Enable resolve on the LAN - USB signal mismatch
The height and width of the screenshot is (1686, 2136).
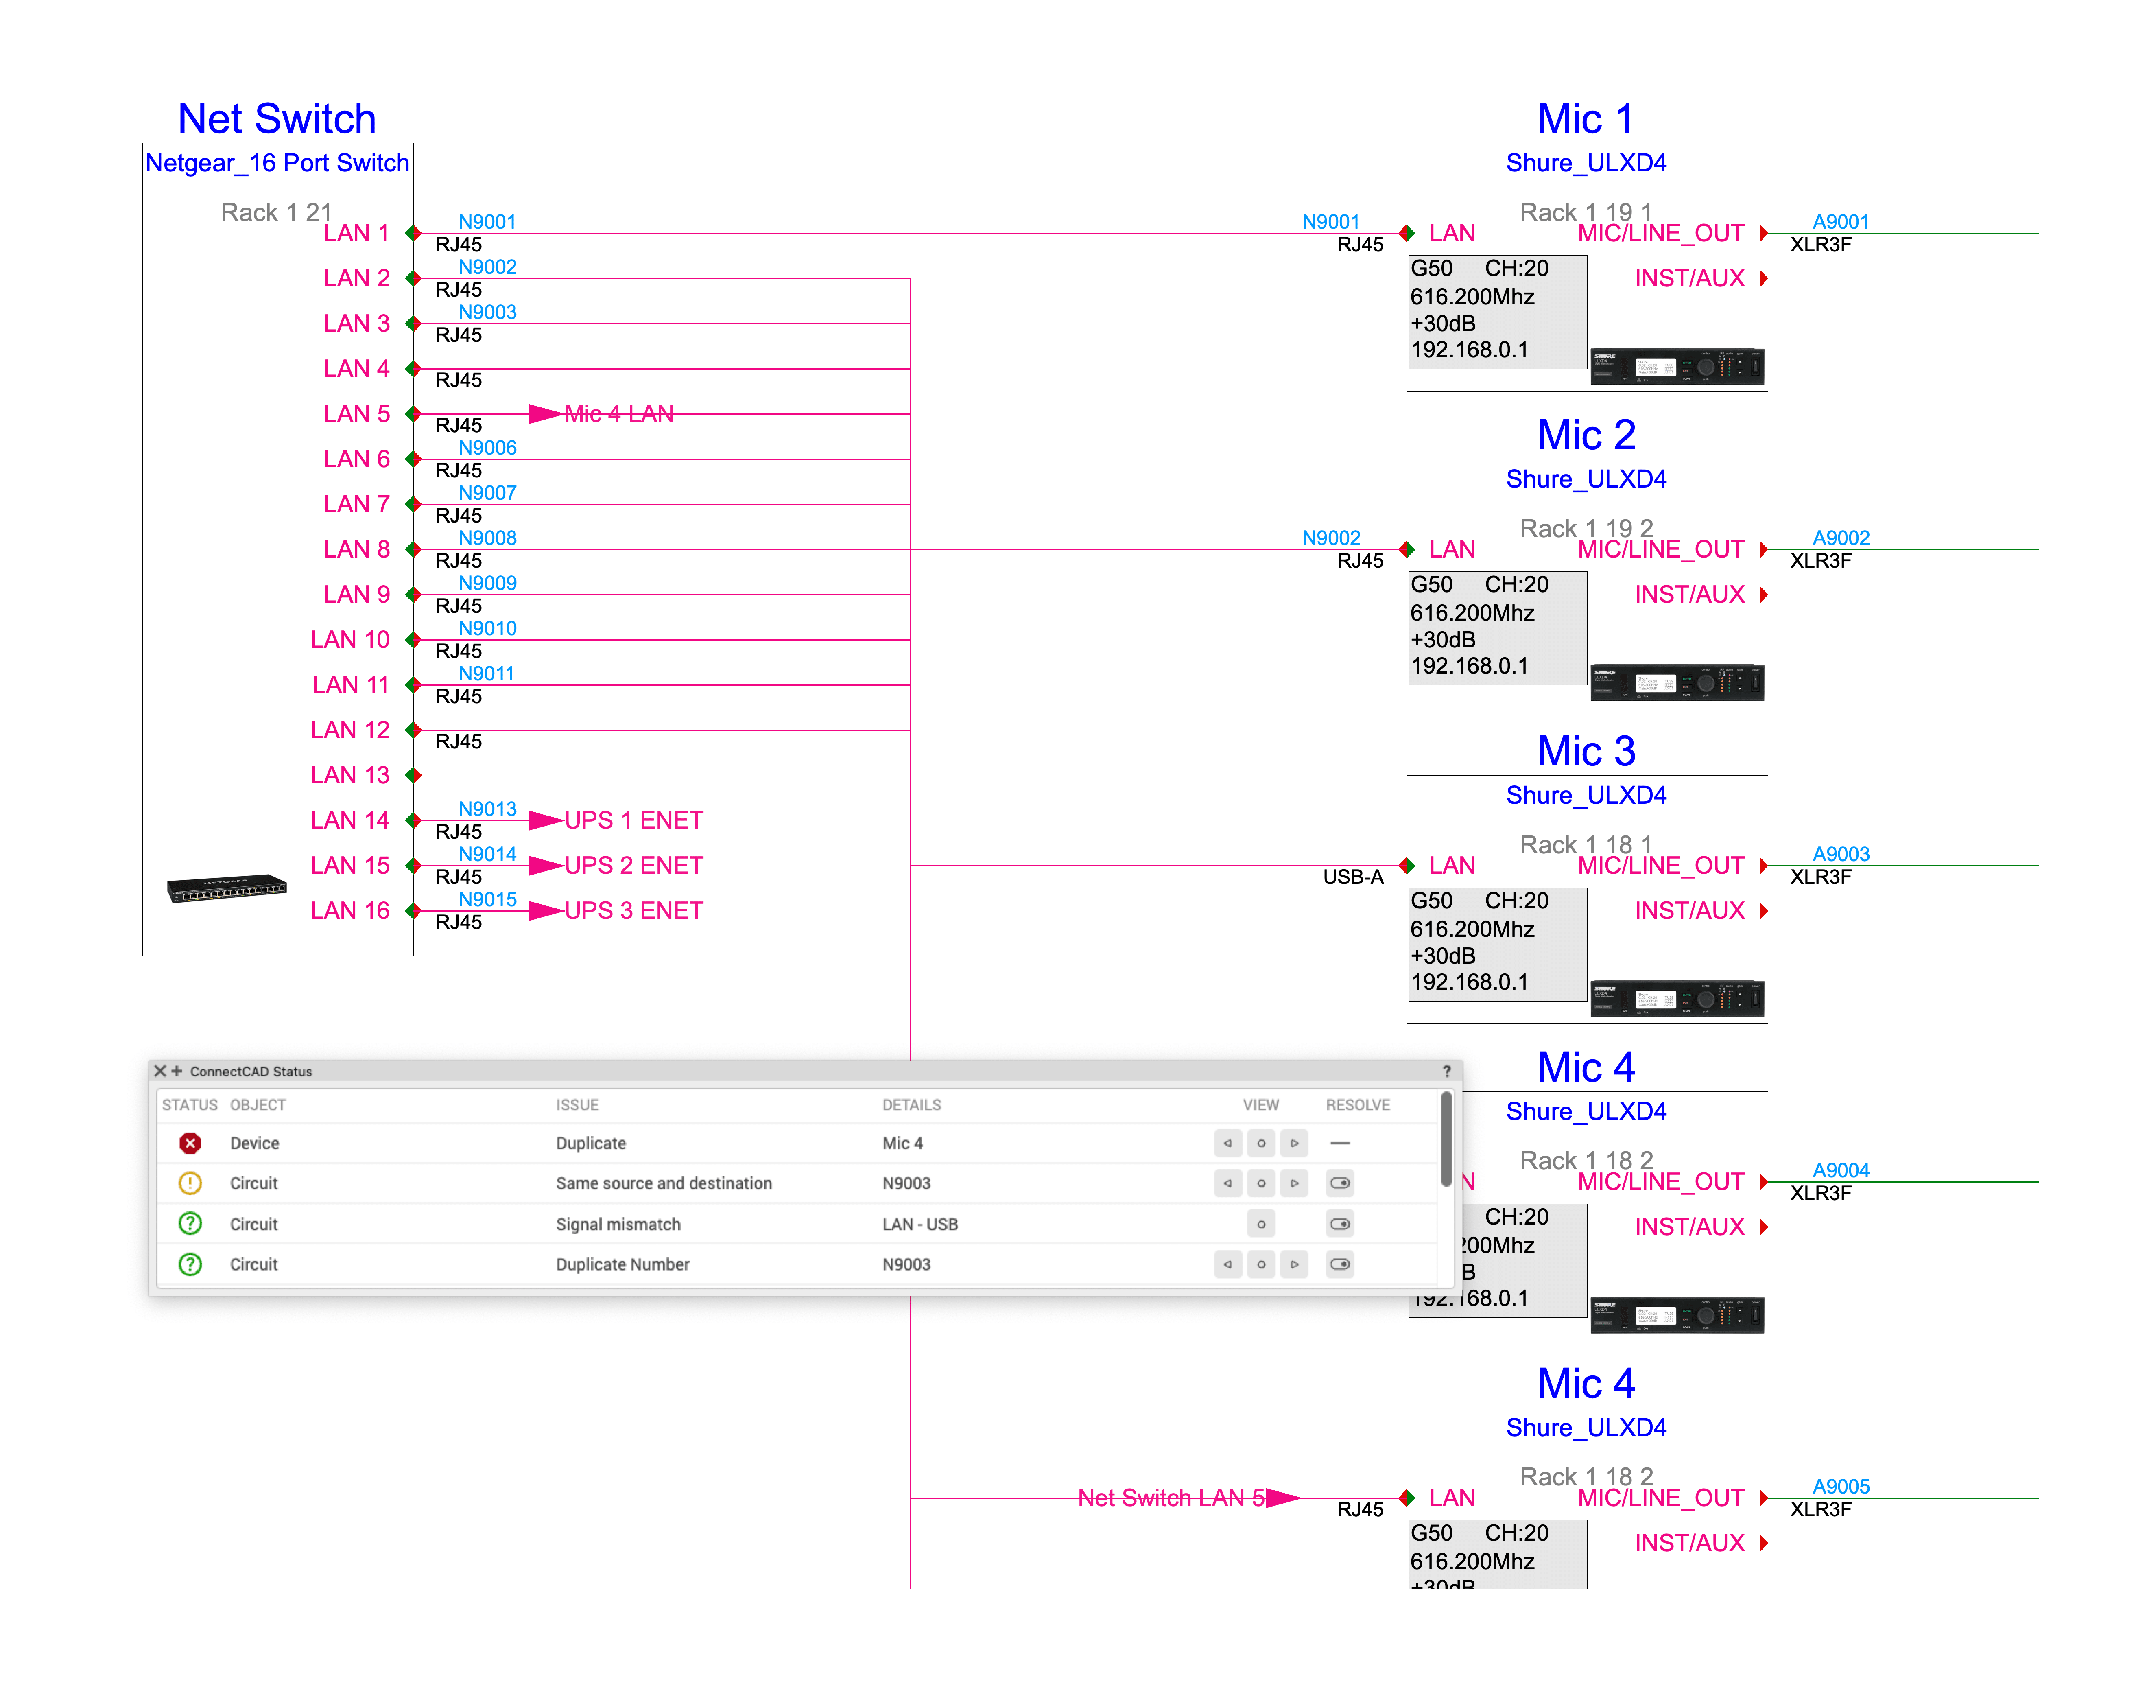(1339, 1224)
